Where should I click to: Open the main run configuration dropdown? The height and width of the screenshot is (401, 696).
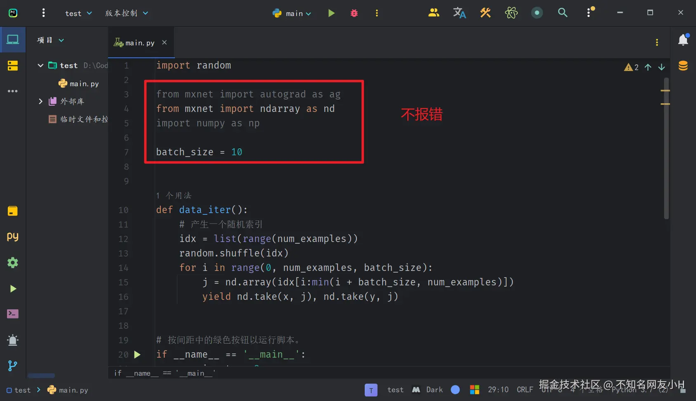click(x=292, y=14)
